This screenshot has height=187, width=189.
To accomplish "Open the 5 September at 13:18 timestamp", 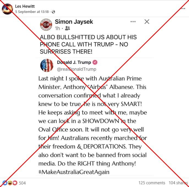I will coord(32,12).
